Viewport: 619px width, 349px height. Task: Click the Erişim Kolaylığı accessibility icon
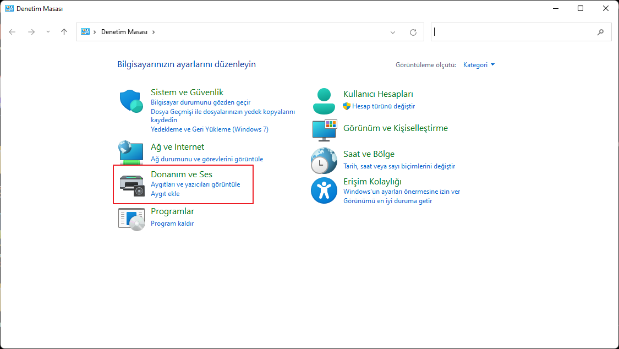[324, 190]
